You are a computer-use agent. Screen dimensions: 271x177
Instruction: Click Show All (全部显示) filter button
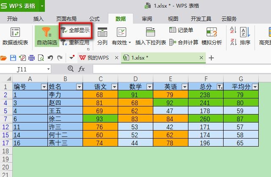pos(76,30)
